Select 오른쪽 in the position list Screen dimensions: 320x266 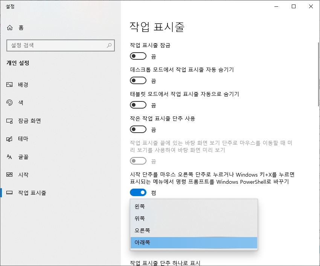[x=158, y=230]
